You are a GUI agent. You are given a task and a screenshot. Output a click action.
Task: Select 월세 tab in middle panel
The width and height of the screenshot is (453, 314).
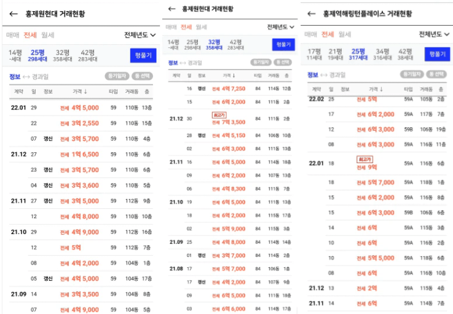tap(201, 27)
